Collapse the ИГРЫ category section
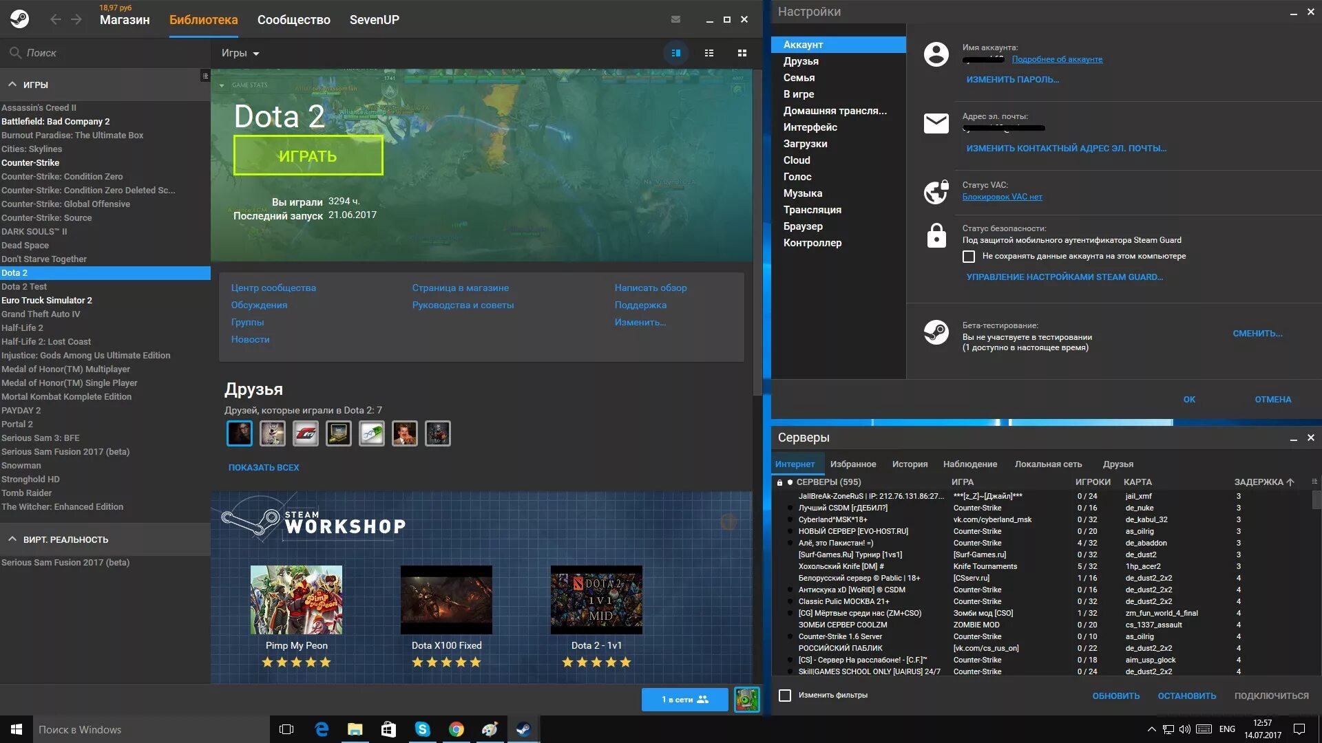 click(x=12, y=85)
